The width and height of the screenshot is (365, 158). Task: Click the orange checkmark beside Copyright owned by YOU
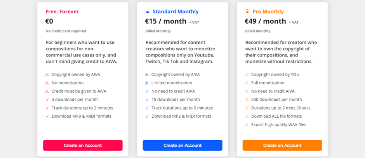point(247,74)
